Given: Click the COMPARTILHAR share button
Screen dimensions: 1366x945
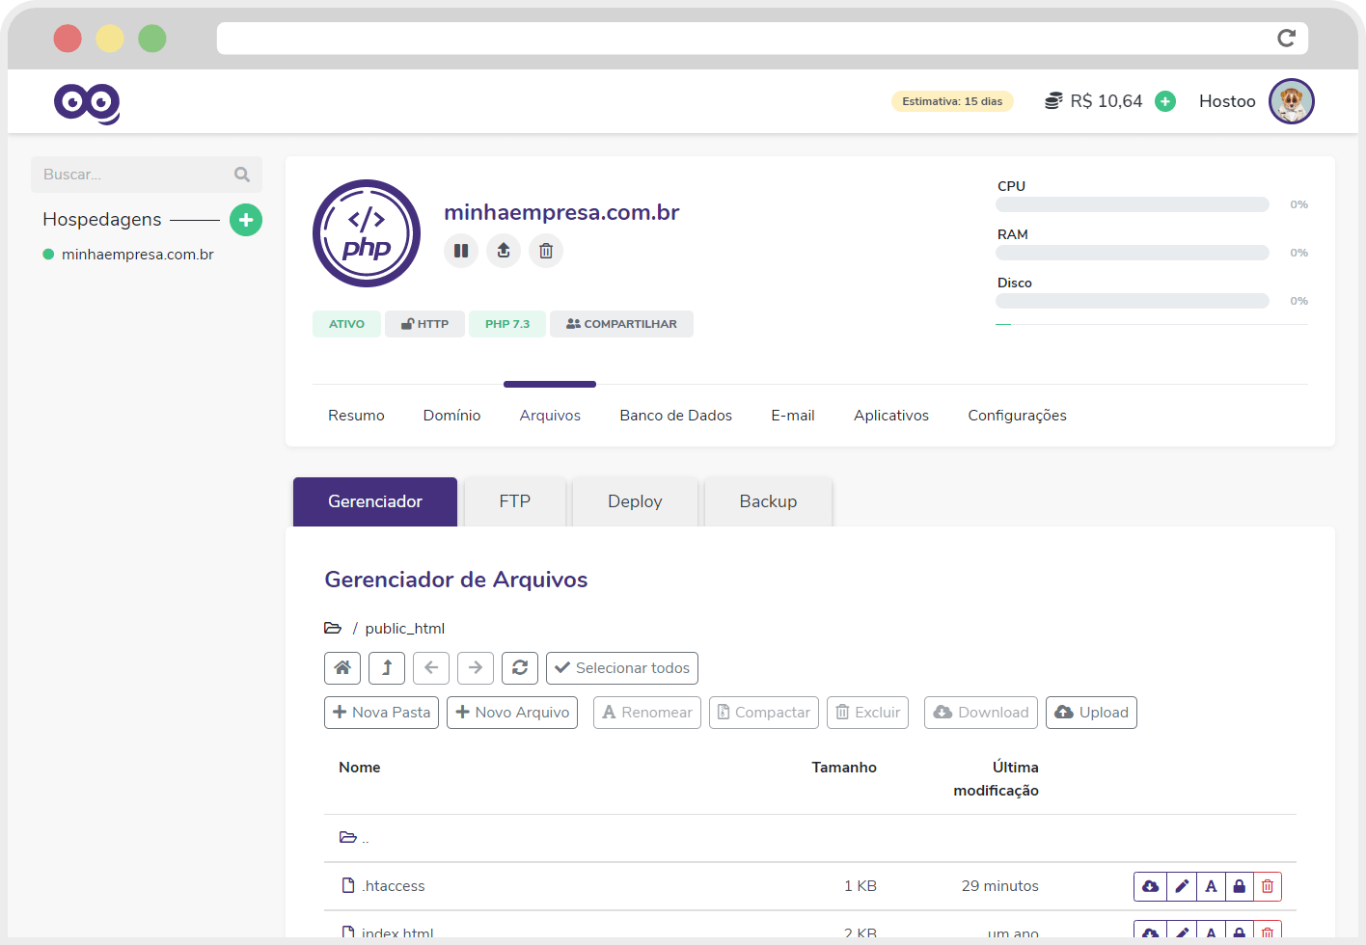Looking at the screenshot, I should [621, 324].
